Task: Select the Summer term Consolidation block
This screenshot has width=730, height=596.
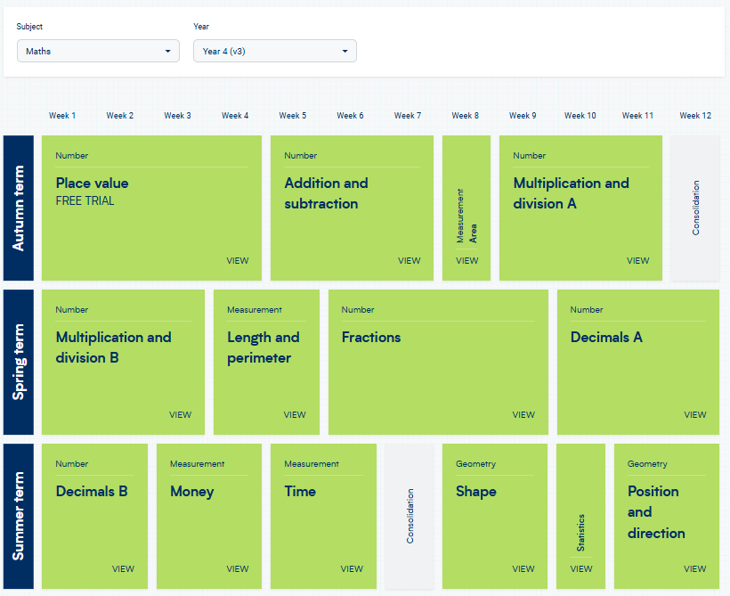Action: pyautogui.click(x=410, y=516)
